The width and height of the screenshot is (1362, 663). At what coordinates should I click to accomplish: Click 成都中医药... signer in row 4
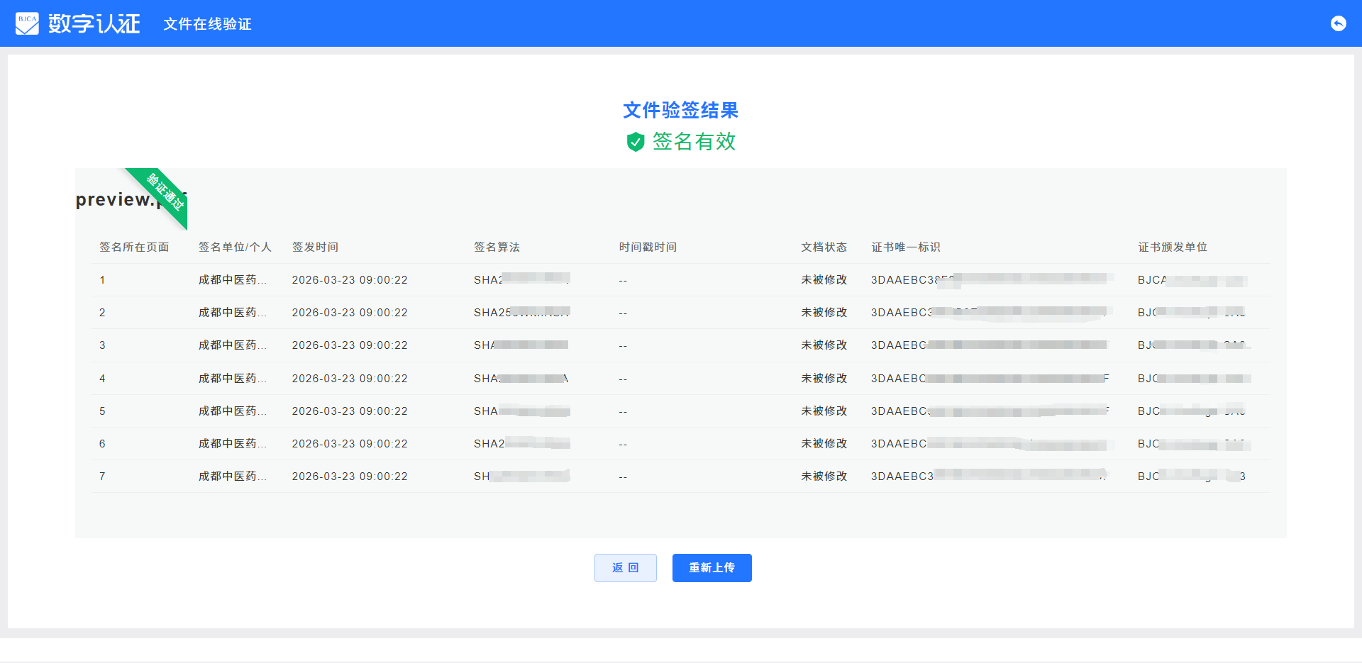click(x=233, y=379)
